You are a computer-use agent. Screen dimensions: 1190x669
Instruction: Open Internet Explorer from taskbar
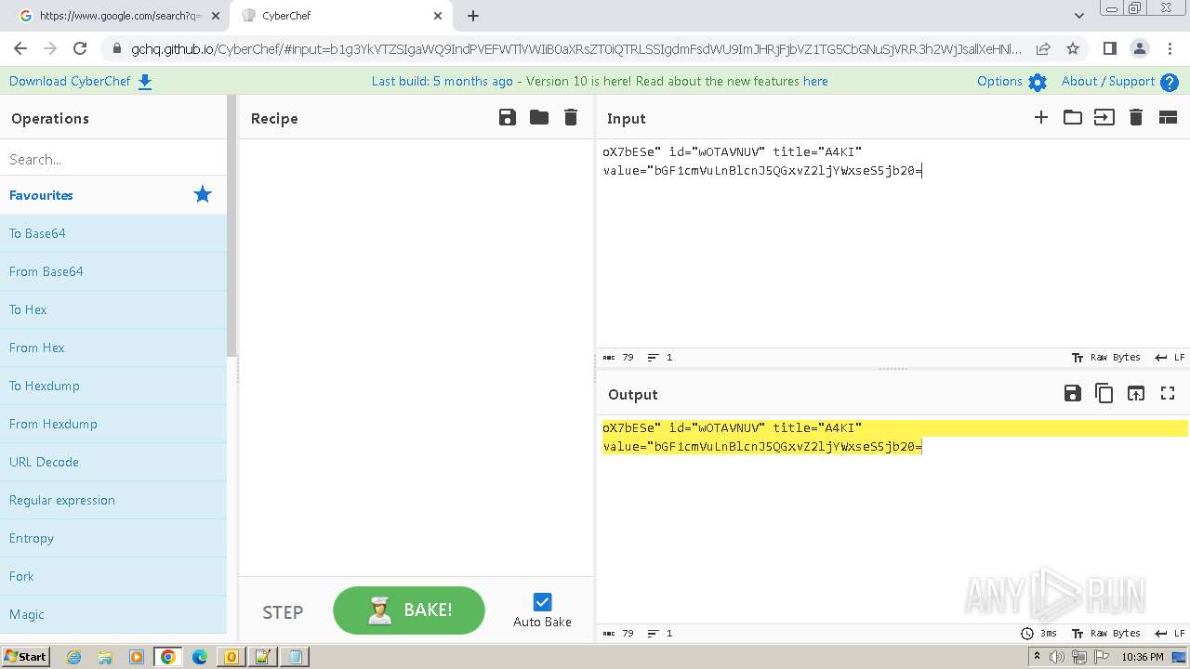click(x=73, y=657)
